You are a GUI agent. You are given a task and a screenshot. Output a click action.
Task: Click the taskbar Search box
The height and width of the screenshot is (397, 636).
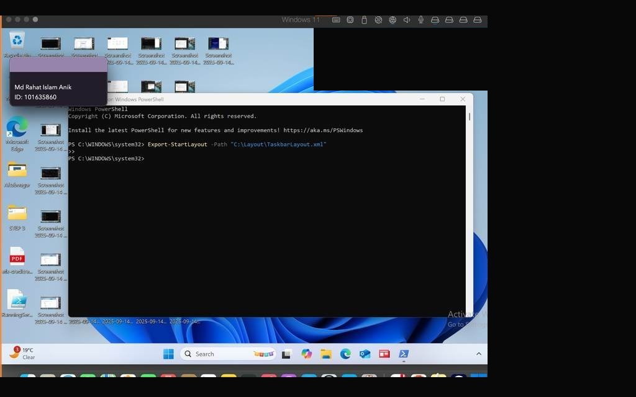228,354
